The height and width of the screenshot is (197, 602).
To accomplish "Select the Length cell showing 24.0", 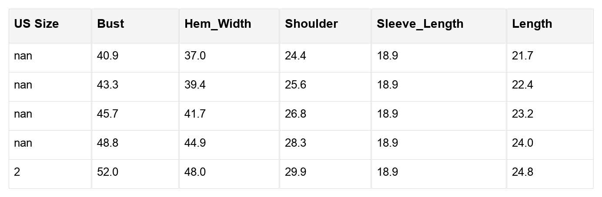I will pos(522,143).
